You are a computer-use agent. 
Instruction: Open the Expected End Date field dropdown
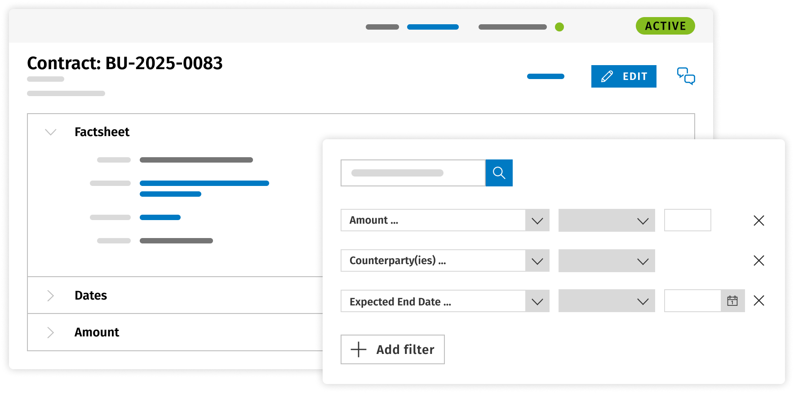(x=537, y=301)
